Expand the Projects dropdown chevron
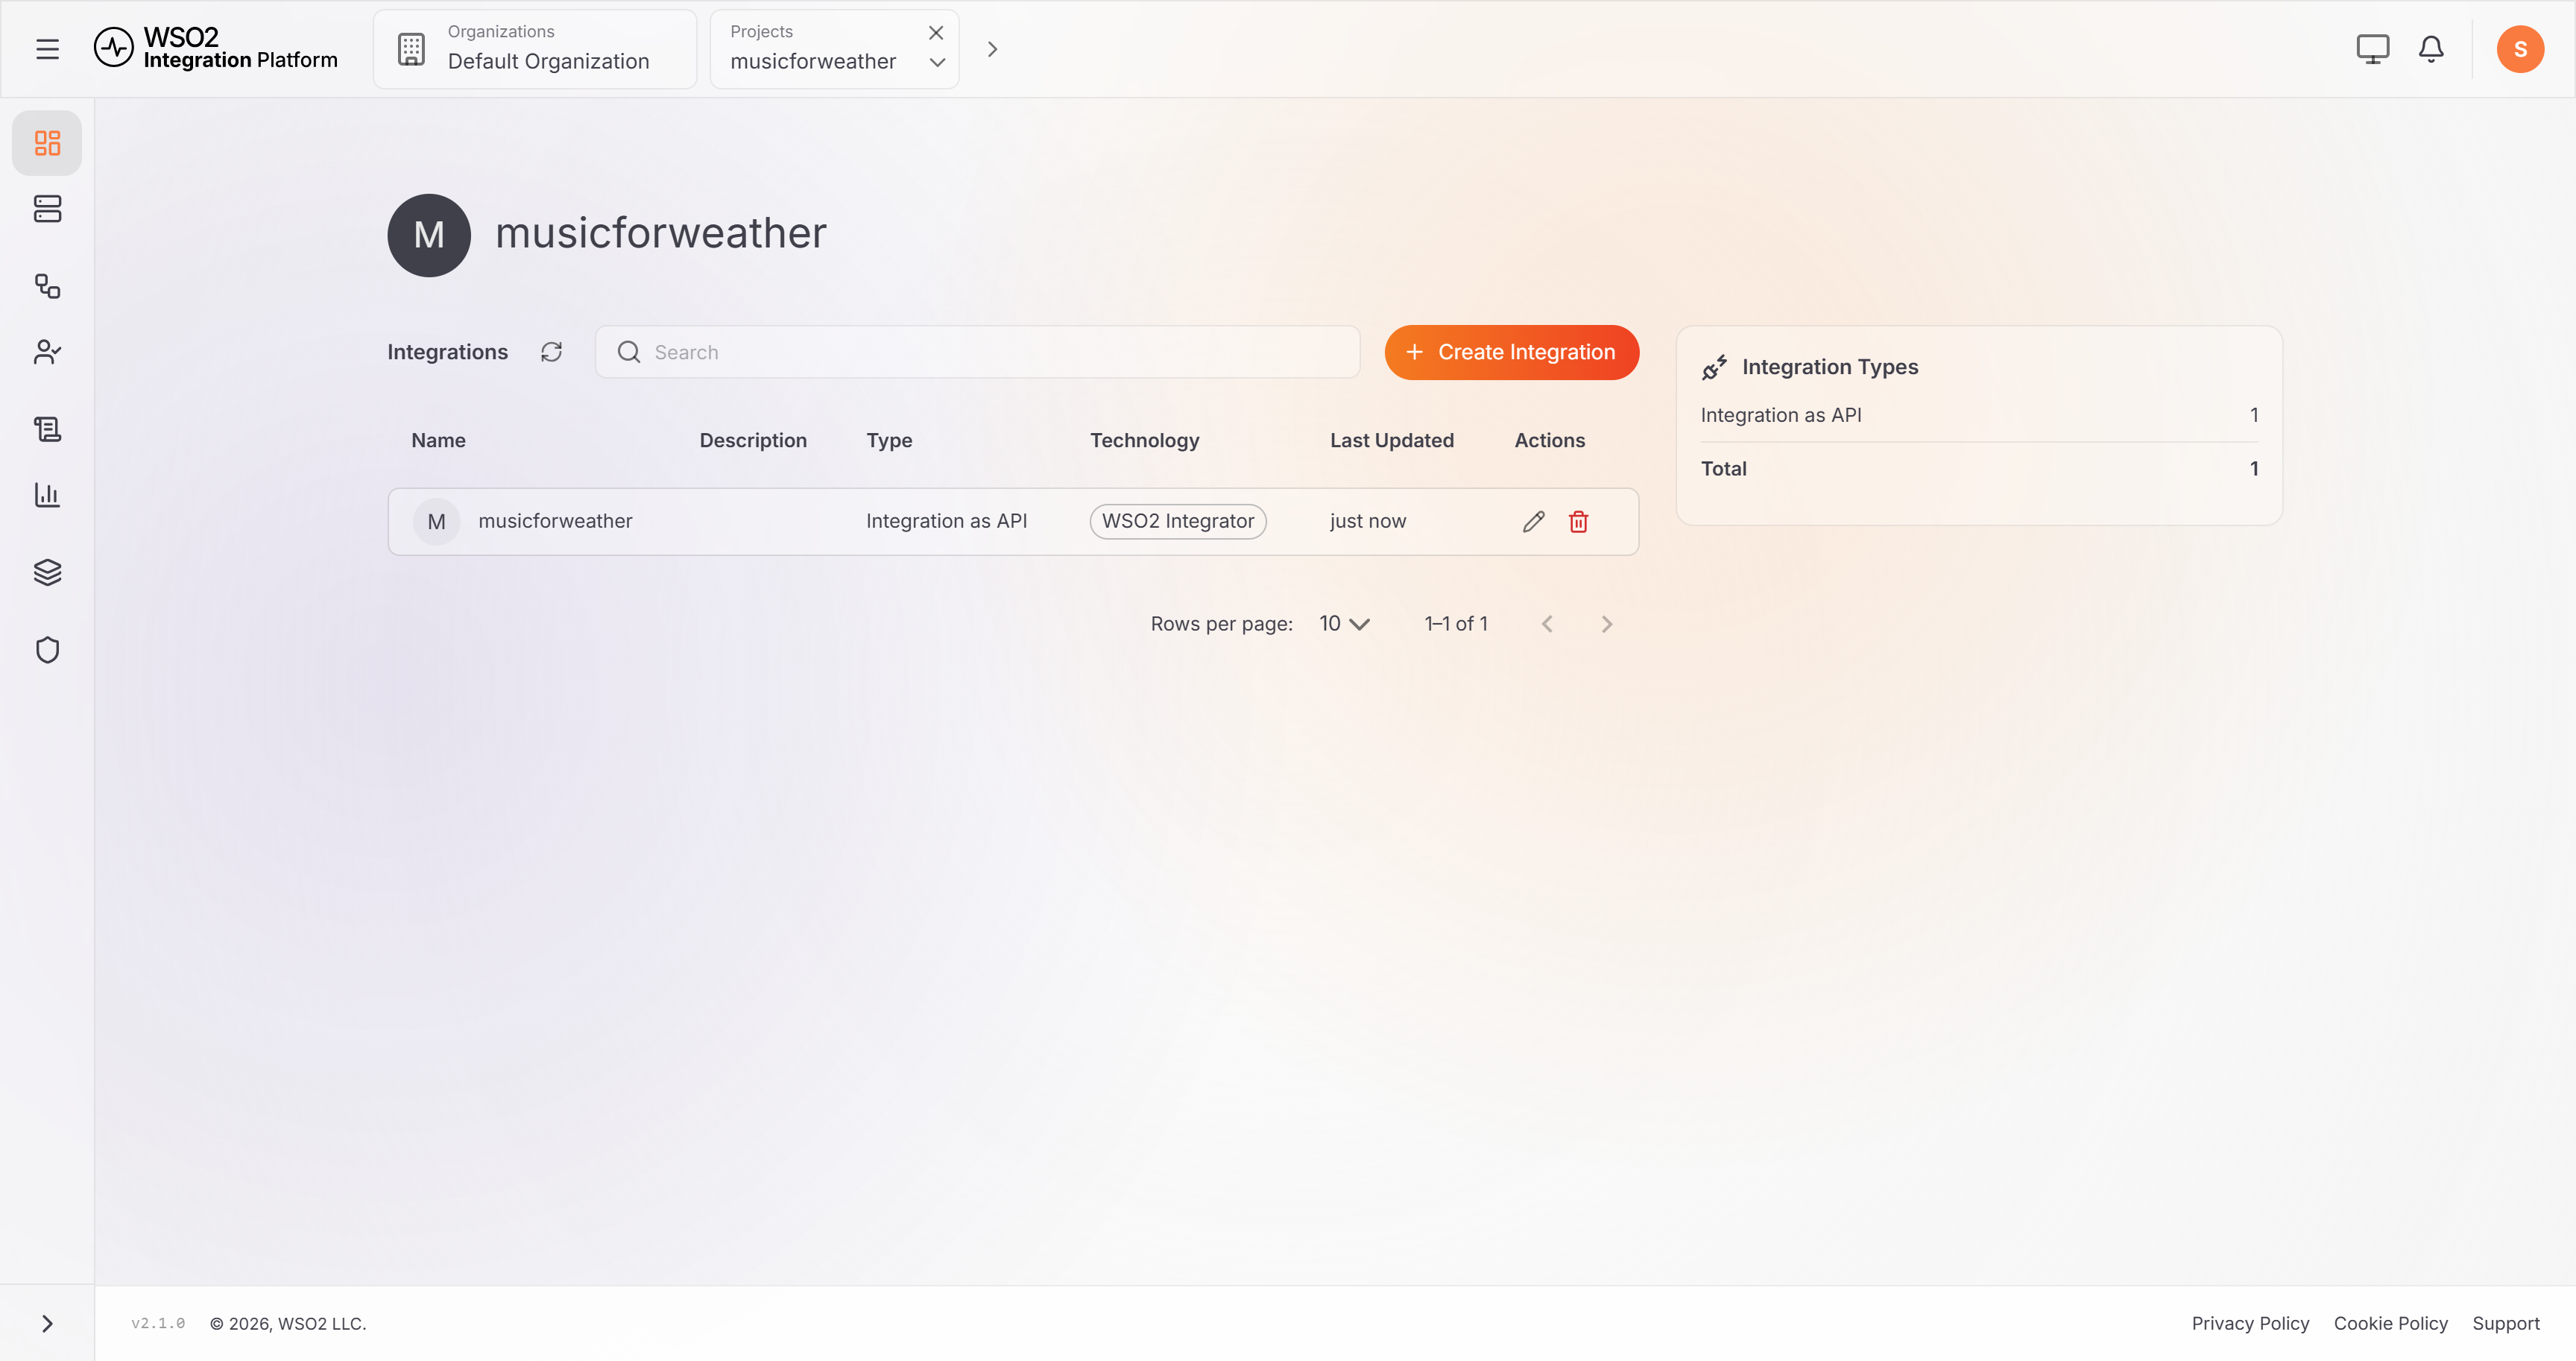 [937, 62]
